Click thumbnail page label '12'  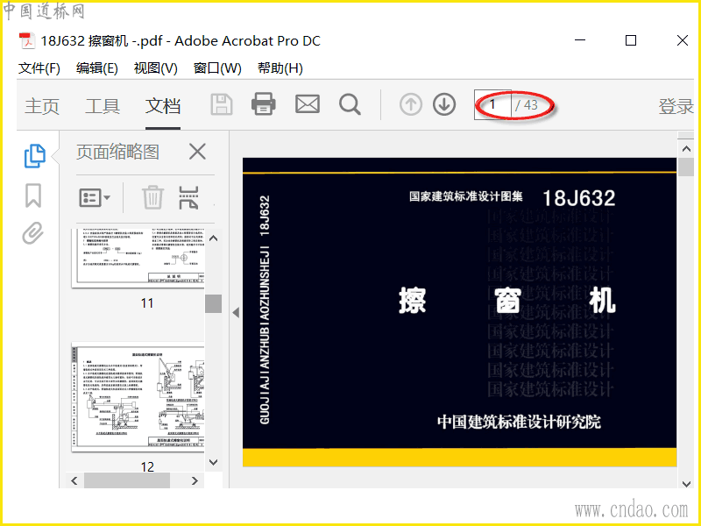click(147, 467)
